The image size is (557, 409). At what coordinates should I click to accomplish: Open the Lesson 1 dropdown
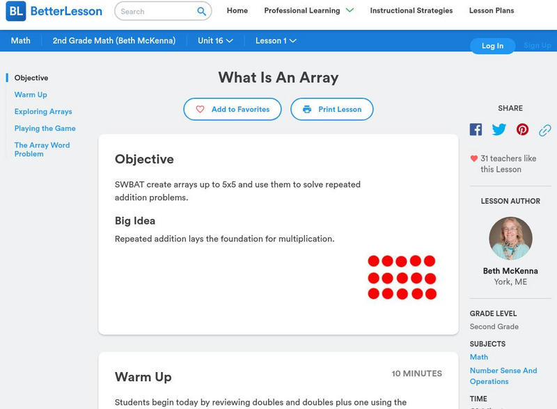276,41
